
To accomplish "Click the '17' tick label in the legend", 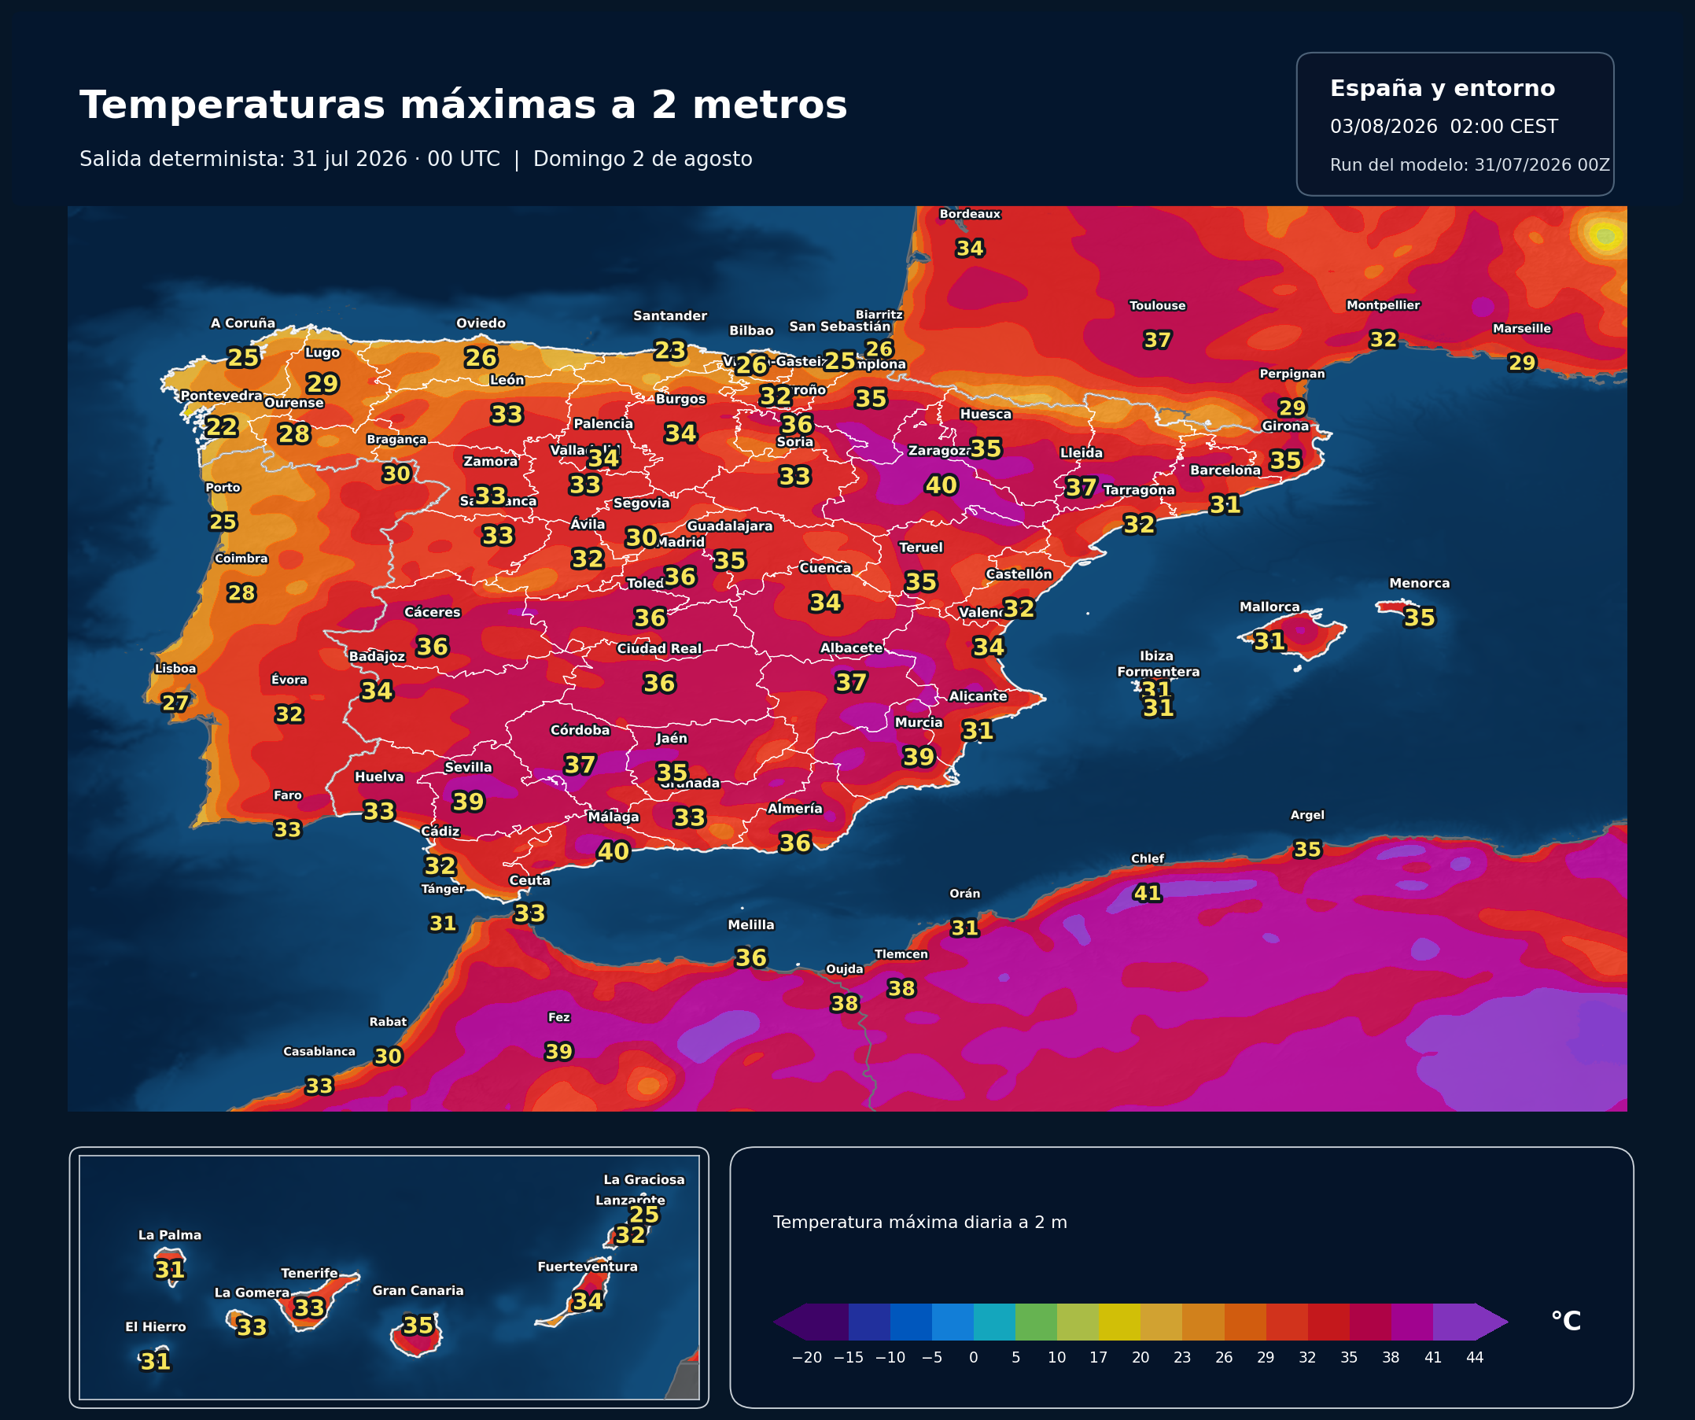I will (1099, 1358).
